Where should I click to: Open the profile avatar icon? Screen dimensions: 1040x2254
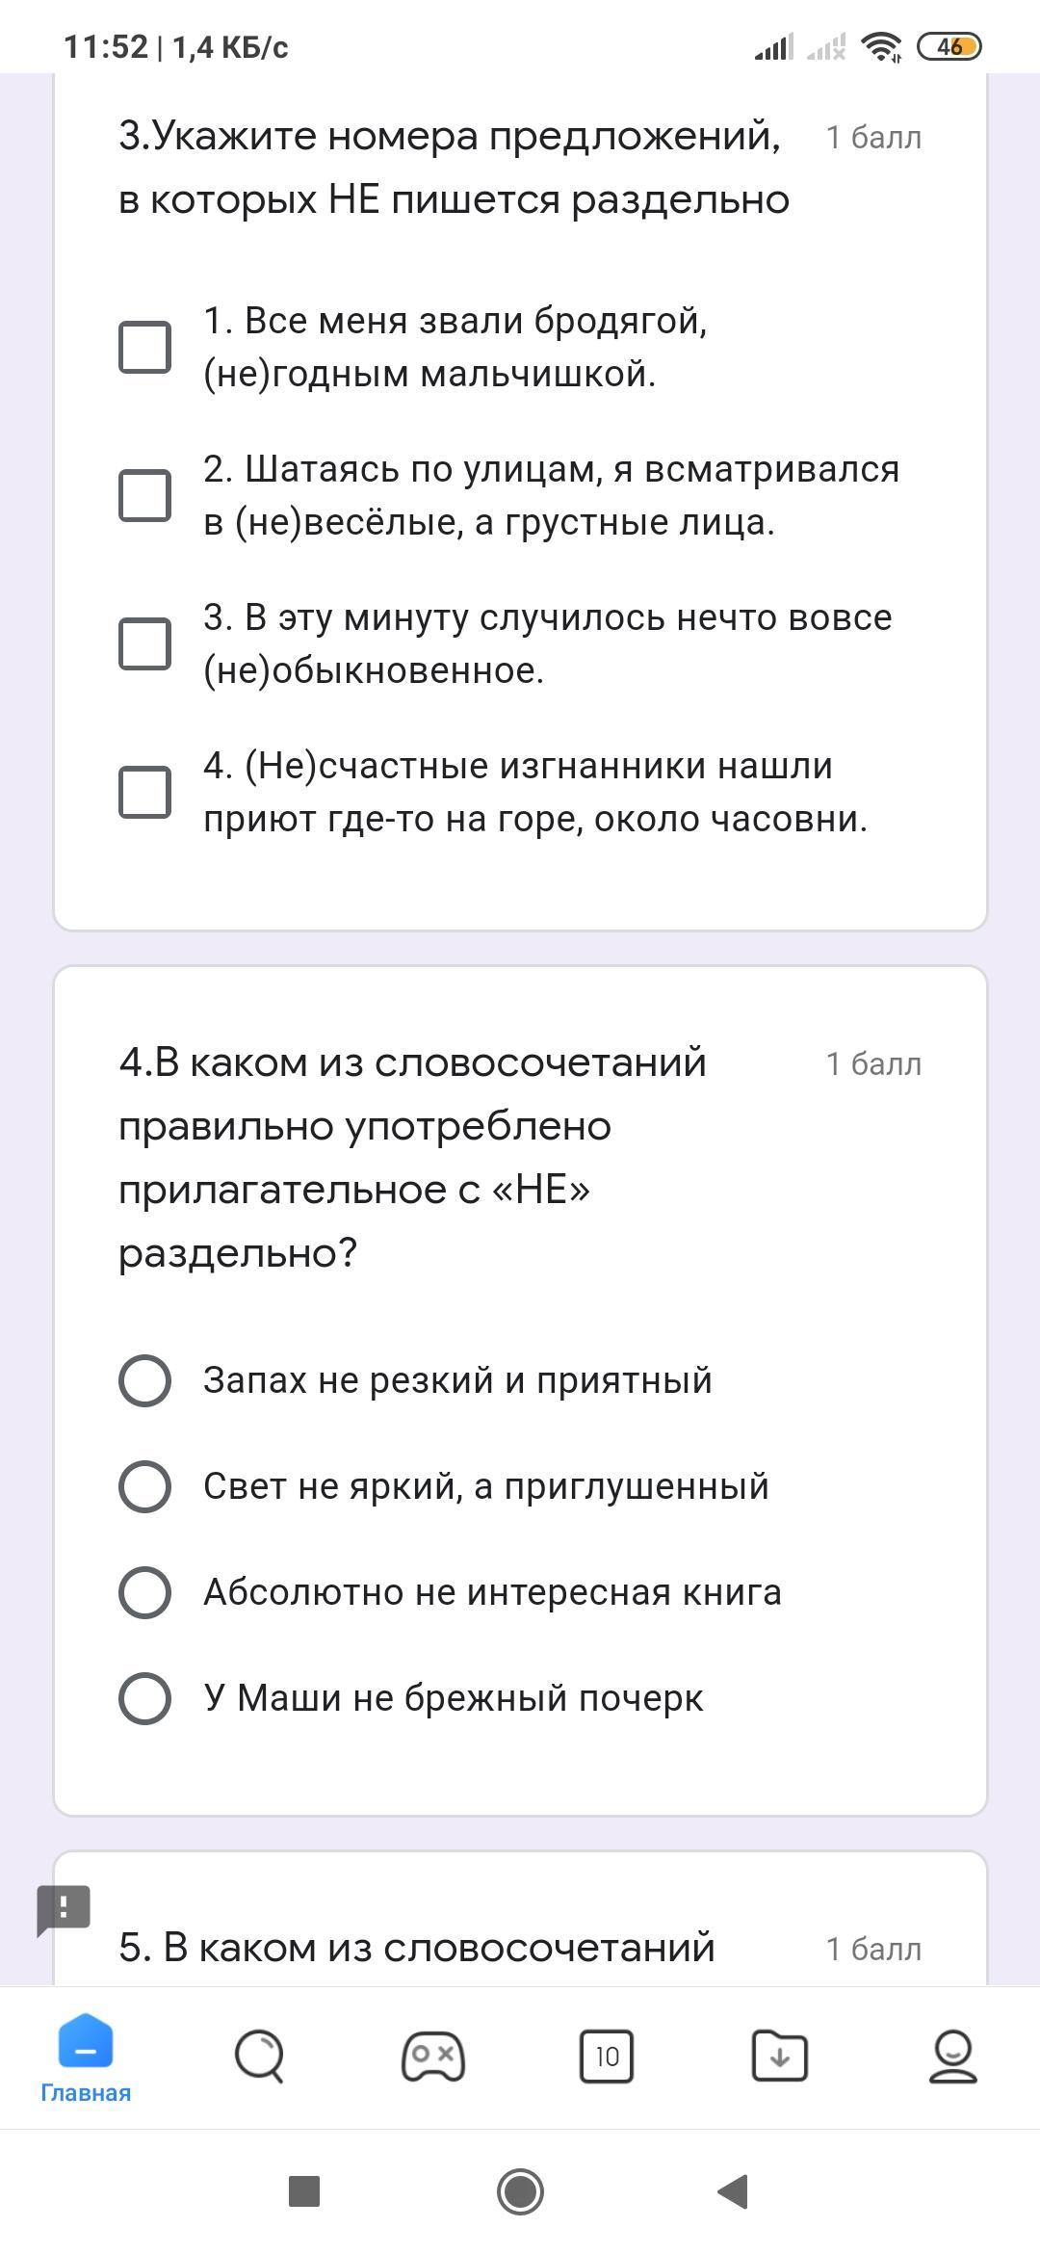[x=953, y=2057]
